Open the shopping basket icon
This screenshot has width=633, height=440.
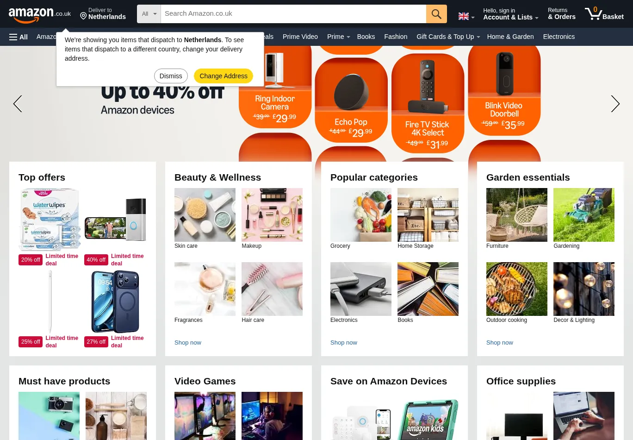point(604,13)
